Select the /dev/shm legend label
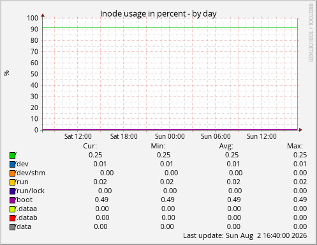317x245 pixels. tap(31, 173)
